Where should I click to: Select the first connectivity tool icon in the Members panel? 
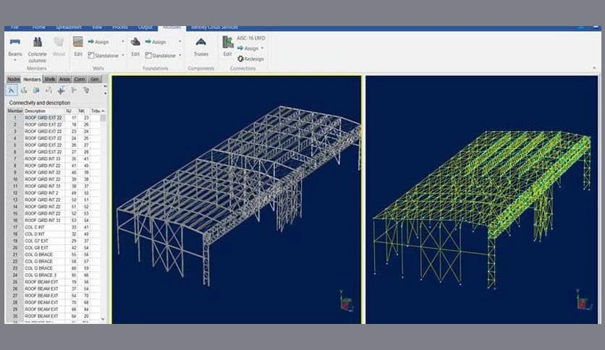tap(12, 90)
